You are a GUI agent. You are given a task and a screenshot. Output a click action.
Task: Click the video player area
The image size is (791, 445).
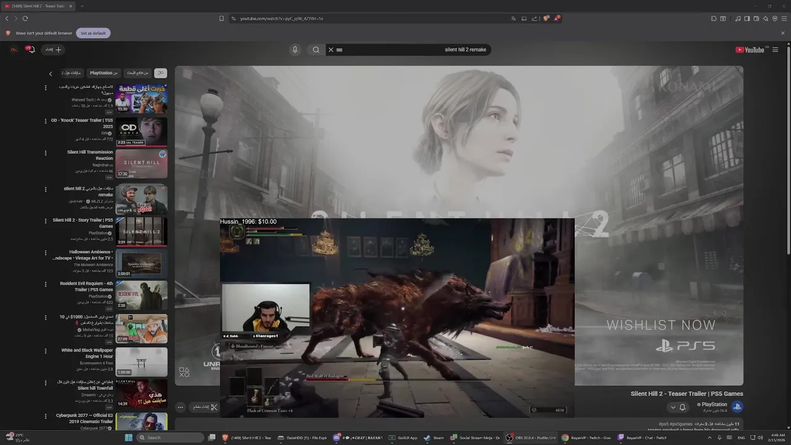(459, 226)
